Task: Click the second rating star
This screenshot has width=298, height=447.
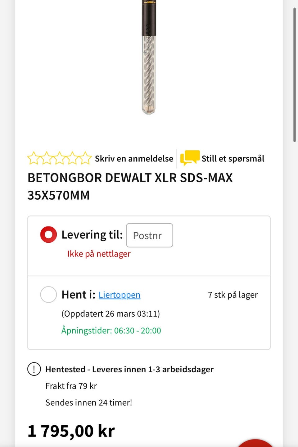Action: tap(47, 158)
